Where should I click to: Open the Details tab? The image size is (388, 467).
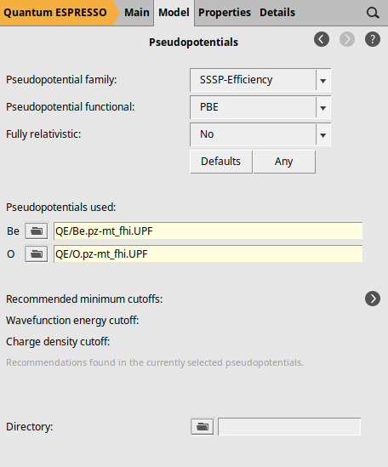277,13
